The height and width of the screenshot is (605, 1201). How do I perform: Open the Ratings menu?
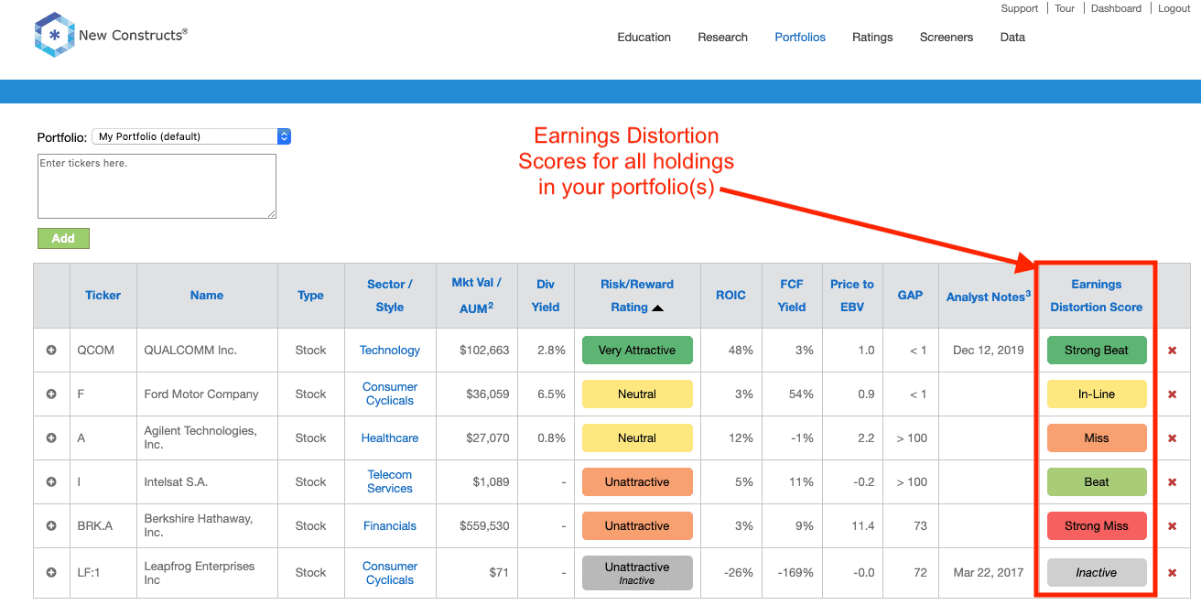click(x=872, y=38)
